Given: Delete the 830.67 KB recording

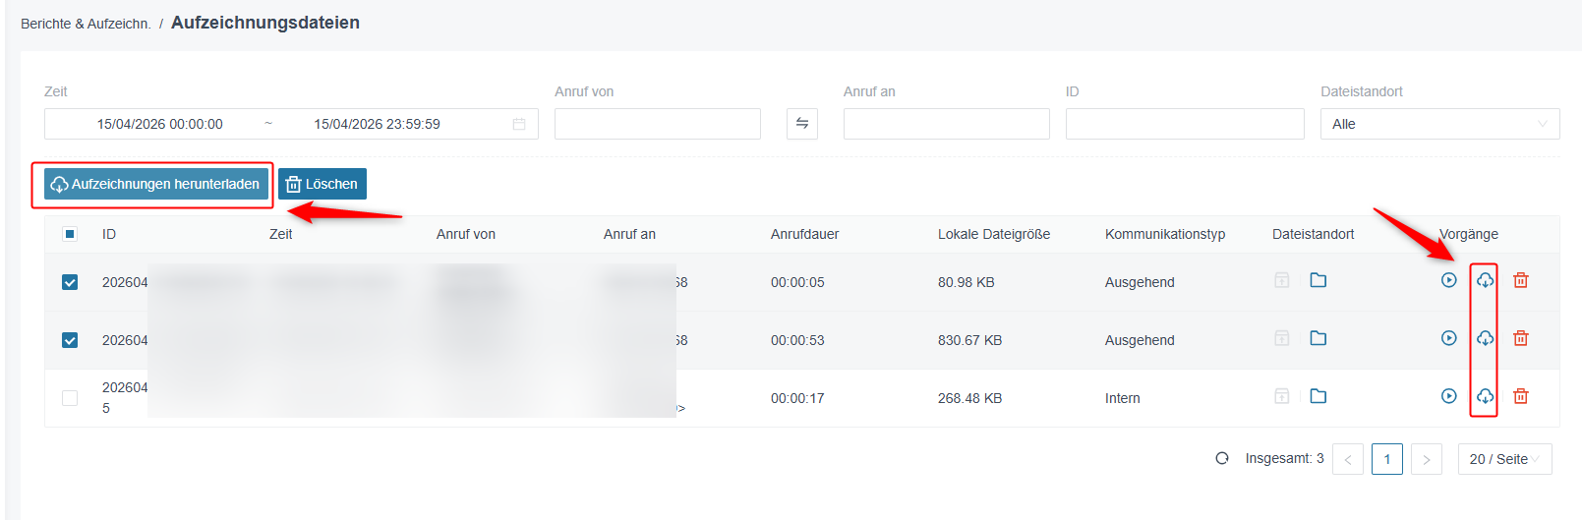Looking at the screenshot, I should [x=1521, y=338].
